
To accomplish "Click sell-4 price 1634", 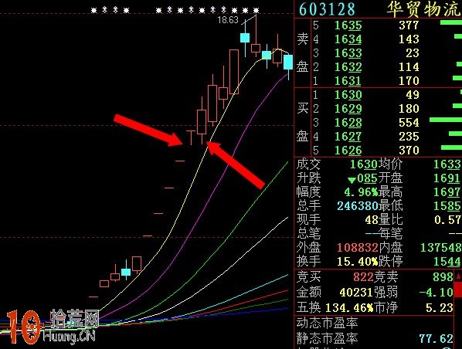I will 348,39.
